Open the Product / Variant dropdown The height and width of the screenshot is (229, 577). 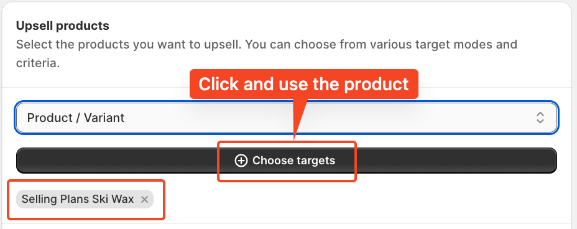pos(287,118)
